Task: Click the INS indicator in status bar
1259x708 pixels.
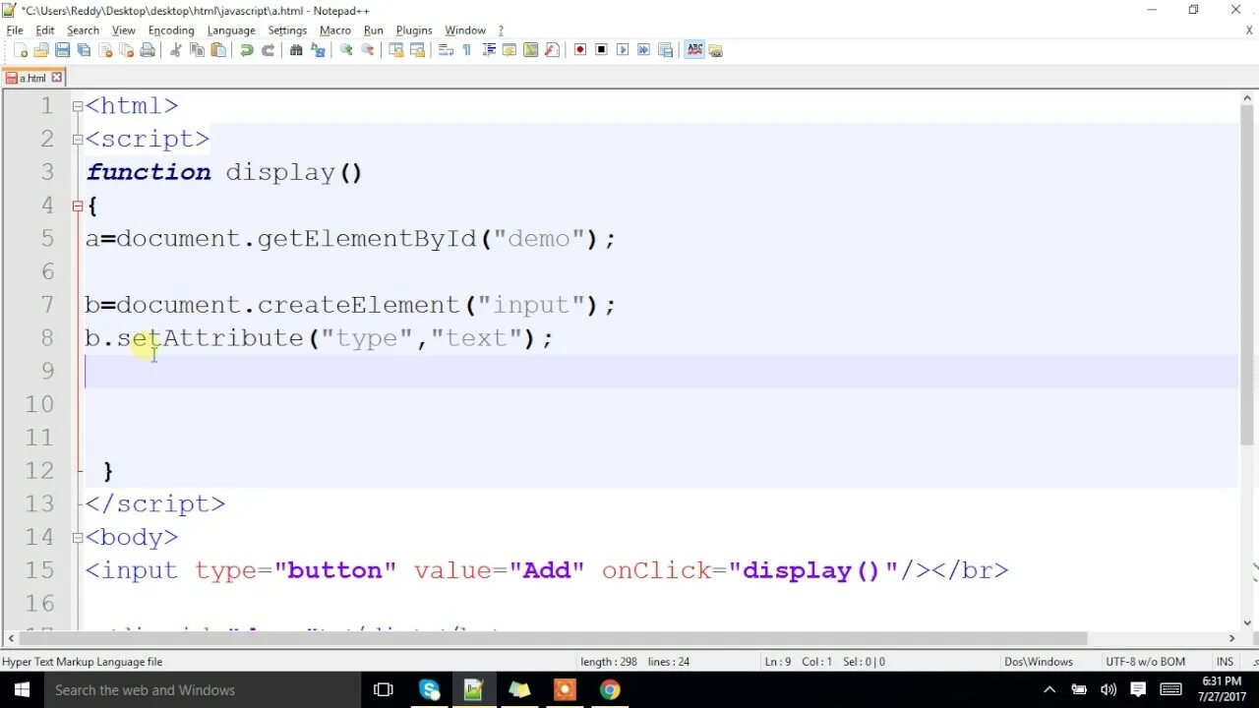Action: (1225, 662)
